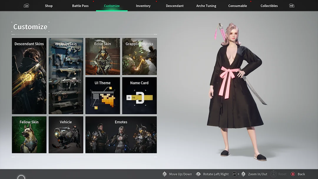Screen dimensions: 318x179
Task: Open the Vehicle tile
Action: point(66,135)
